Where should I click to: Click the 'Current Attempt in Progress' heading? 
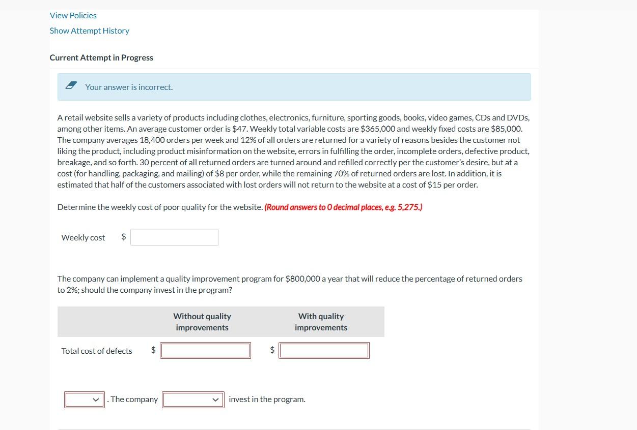[101, 57]
